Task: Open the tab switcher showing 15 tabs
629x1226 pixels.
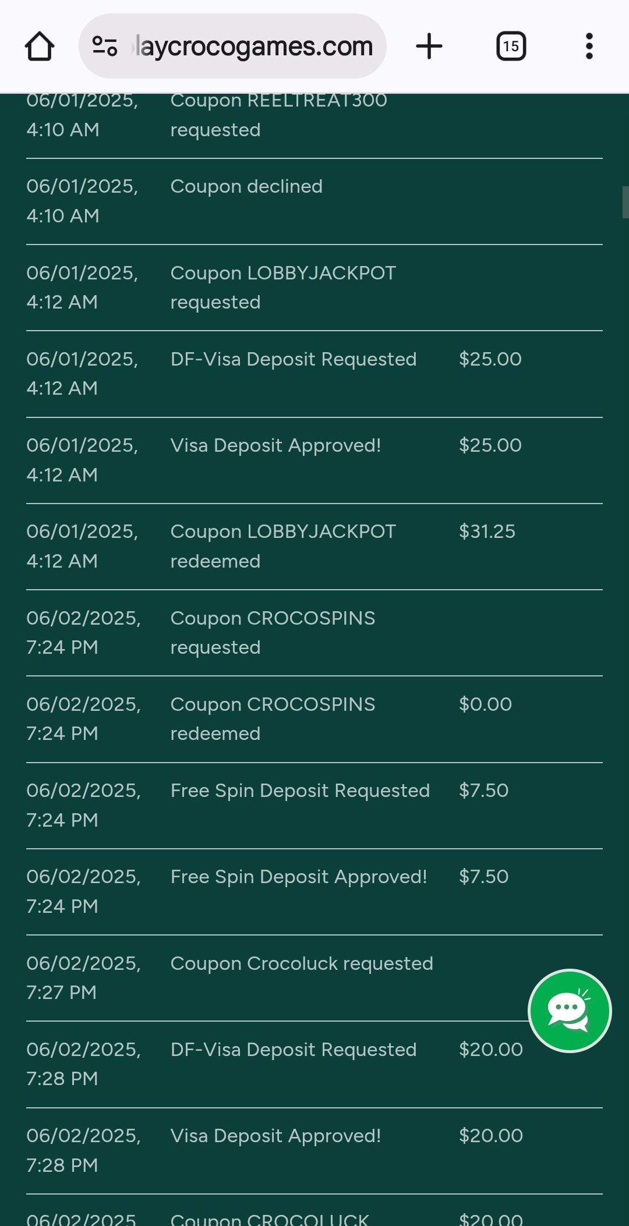Action: (511, 47)
